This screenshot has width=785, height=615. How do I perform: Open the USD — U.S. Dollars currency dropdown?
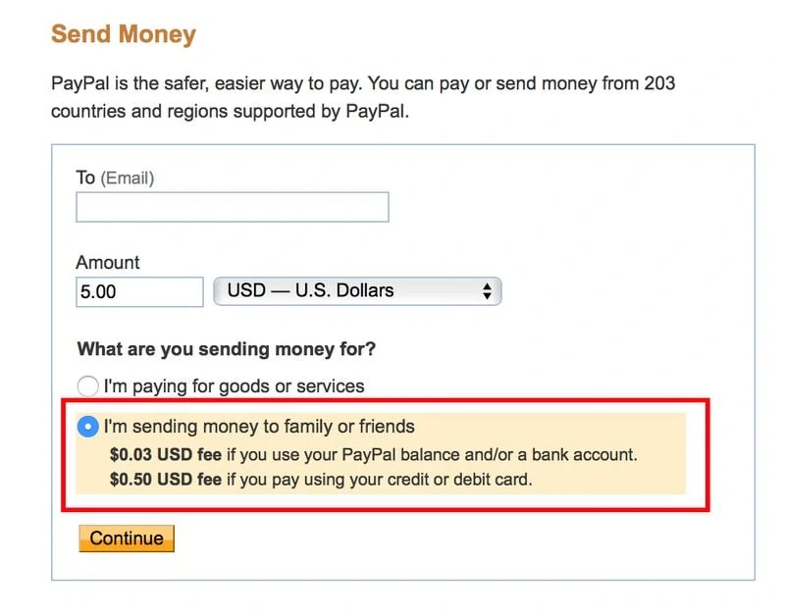(357, 290)
